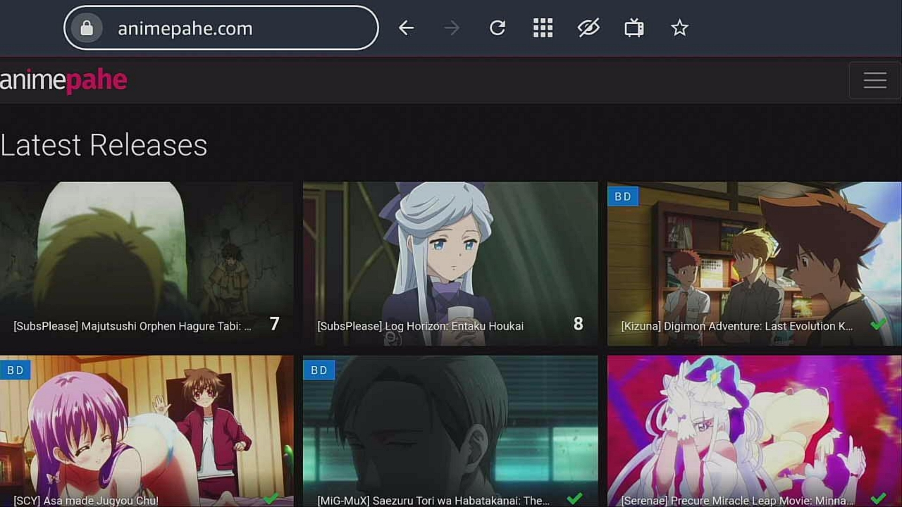Screen dimensions: 902x507
Task: Open Saezuru Tori wa Habatakanai thumbnail
Action: (x=450, y=431)
